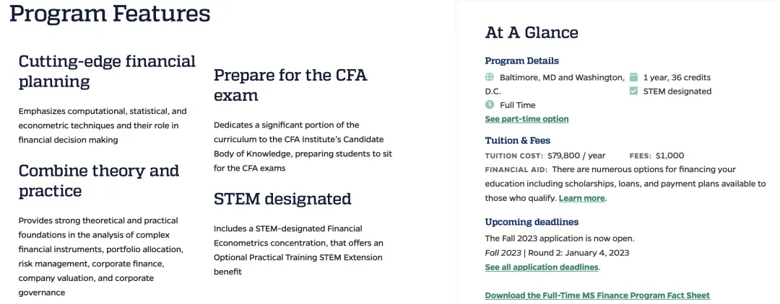Viewport: 780px width, 304px height.
Task: Select the Cutting-edge financial planning heading
Action: point(107,71)
